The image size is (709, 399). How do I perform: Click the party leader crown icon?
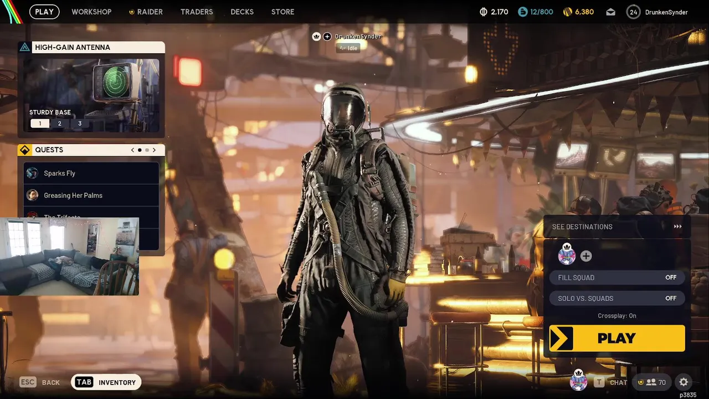(x=316, y=37)
